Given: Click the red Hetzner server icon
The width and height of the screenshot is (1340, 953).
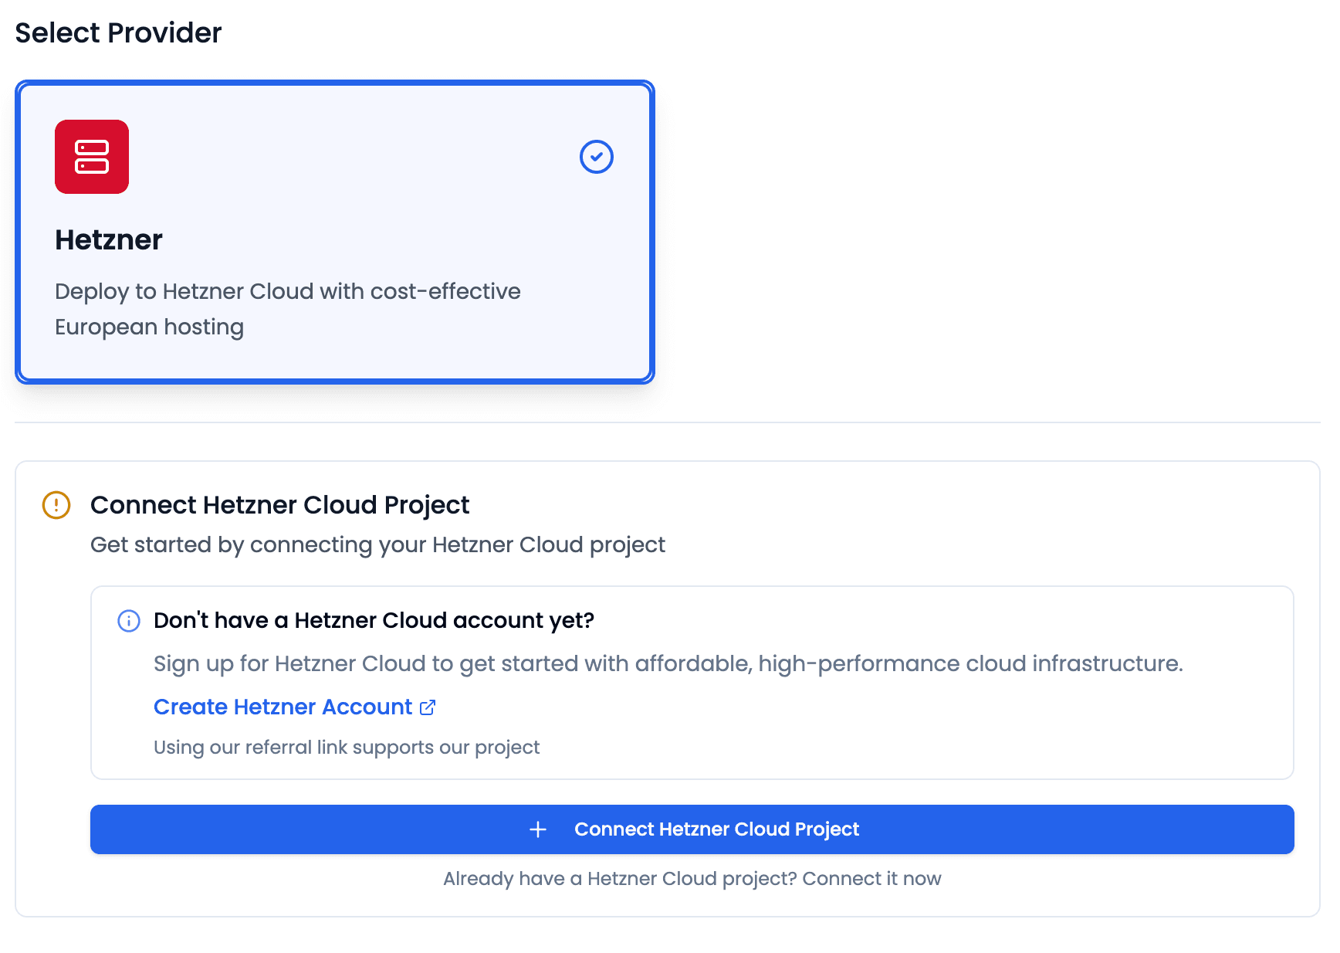Looking at the screenshot, I should coord(91,157).
